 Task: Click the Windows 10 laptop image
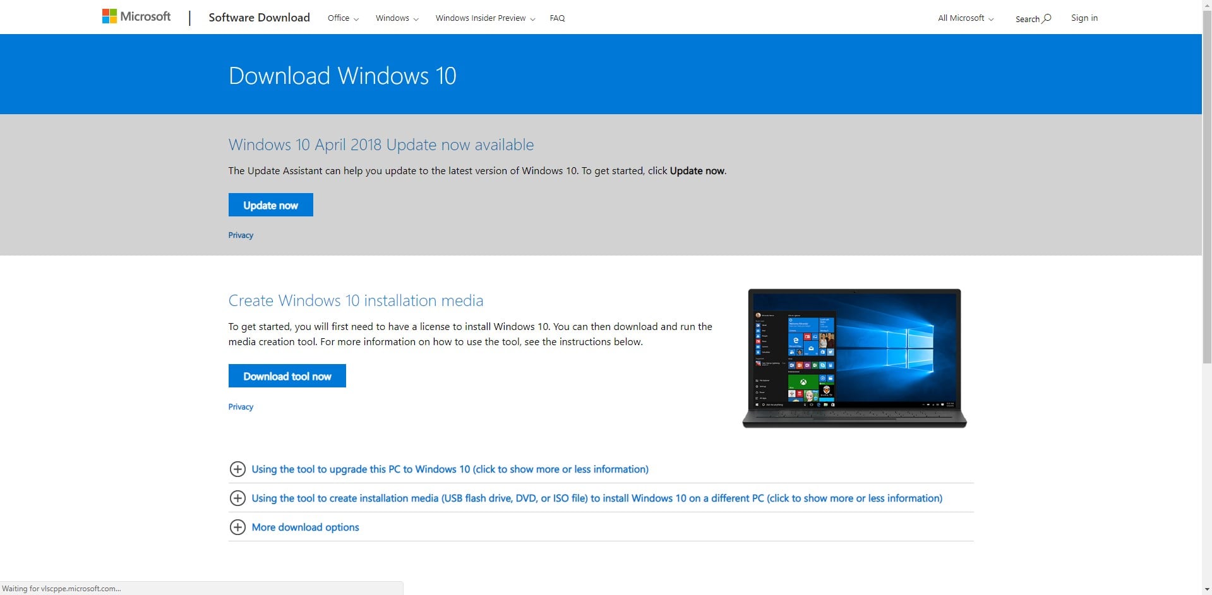click(855, 358)
